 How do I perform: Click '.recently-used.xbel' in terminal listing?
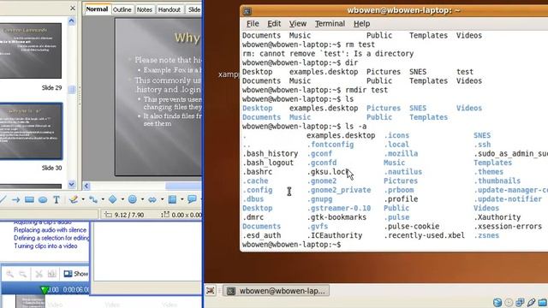click(x=425, y=235)
